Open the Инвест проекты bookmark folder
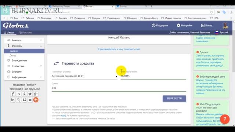The width and height of the screenshot is (235, 132). (x=171, y=18)
